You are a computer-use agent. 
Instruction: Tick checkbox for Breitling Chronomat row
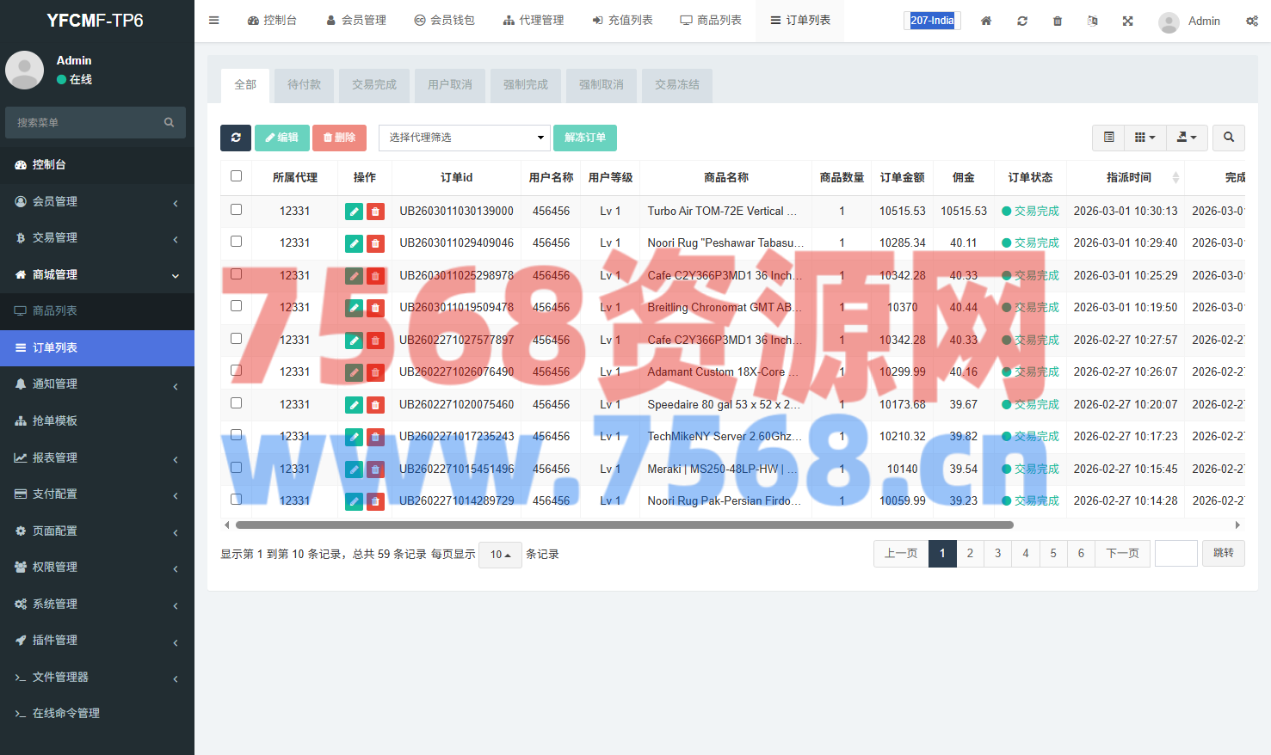(237, 306)
